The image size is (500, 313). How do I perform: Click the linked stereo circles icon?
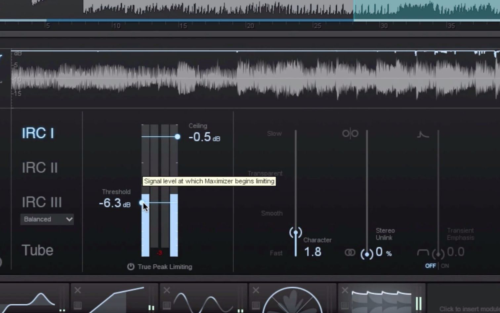350,253
